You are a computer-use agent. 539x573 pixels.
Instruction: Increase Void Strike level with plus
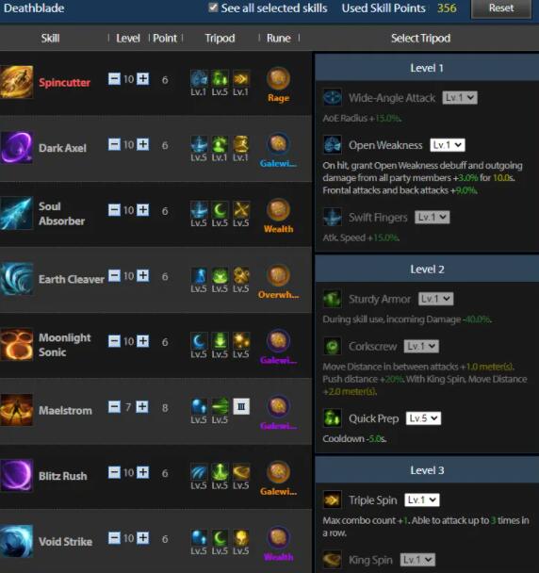click(x=142, y=537)
